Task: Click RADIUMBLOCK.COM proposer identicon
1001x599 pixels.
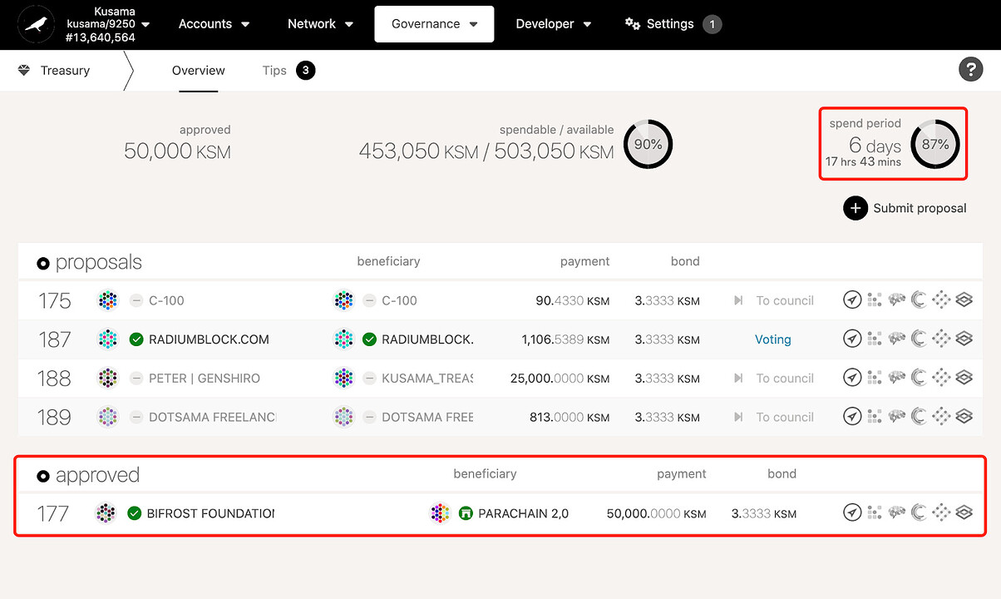Action: 107,339
